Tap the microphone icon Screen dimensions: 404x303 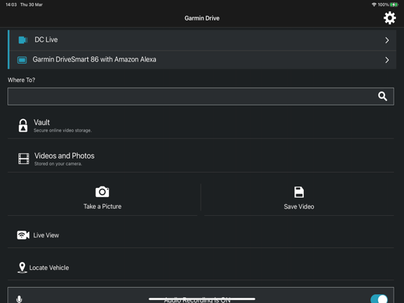[19, 299]
